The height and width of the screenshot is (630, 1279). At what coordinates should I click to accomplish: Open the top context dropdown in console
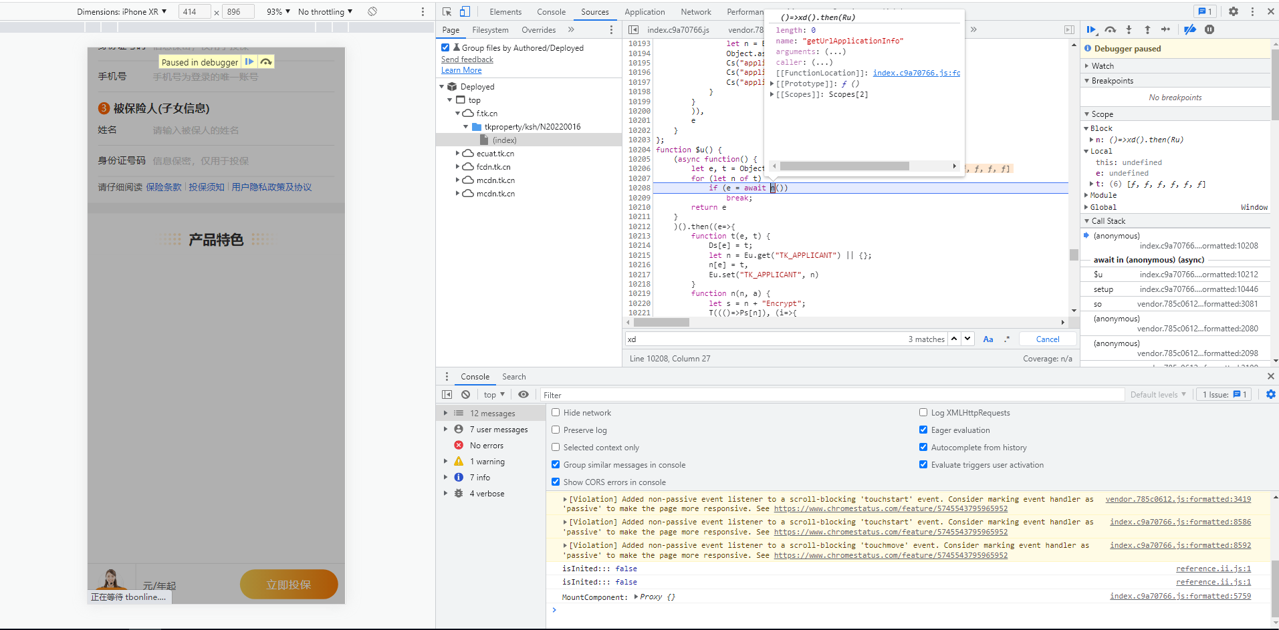point(494,395)
